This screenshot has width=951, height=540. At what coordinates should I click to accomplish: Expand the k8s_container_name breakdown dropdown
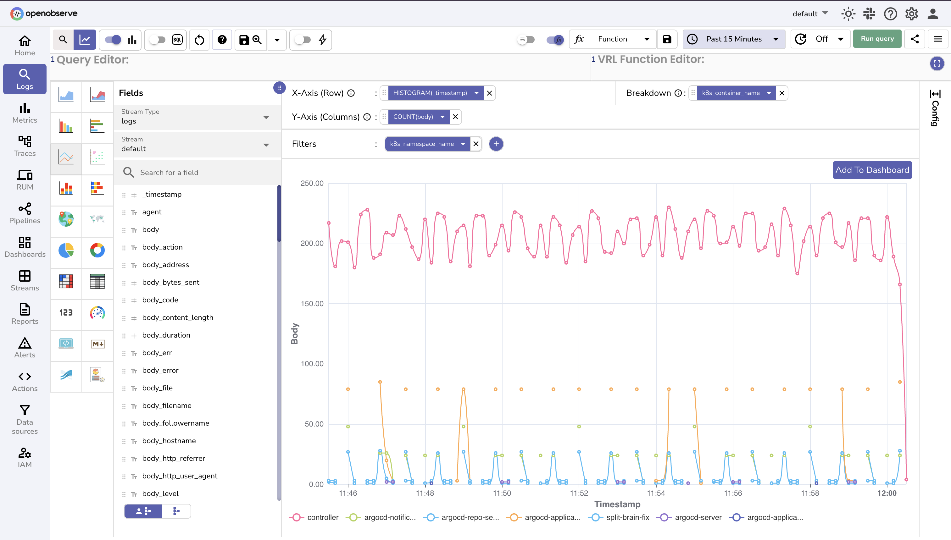tap(769, 93)
